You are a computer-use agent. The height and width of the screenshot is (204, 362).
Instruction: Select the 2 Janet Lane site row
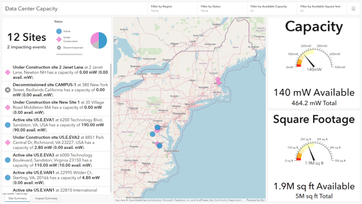click(x=56, y=72)
